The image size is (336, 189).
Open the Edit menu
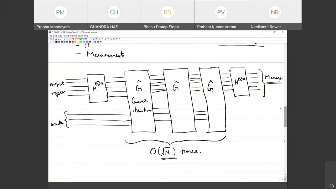[55, 36]
